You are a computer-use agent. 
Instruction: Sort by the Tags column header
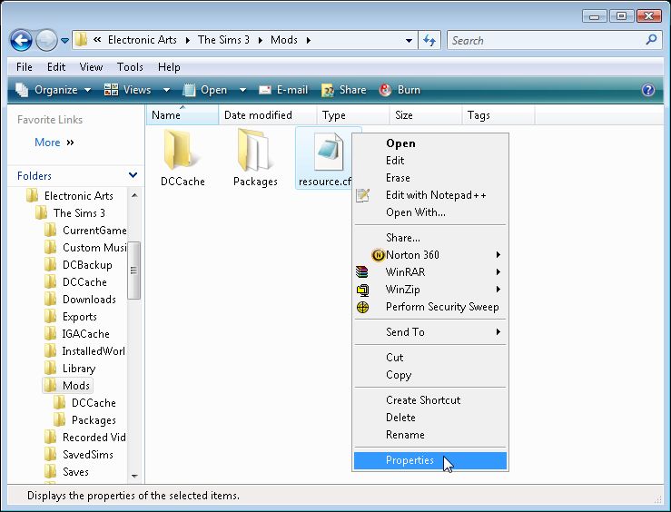coord(499,115)
